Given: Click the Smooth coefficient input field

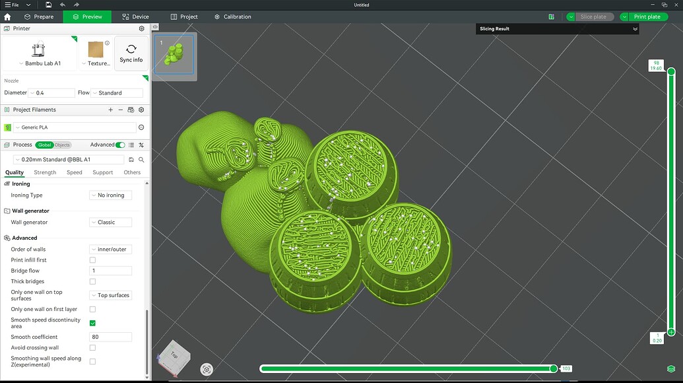Looking at the screenshot, I should pos(111,337).
